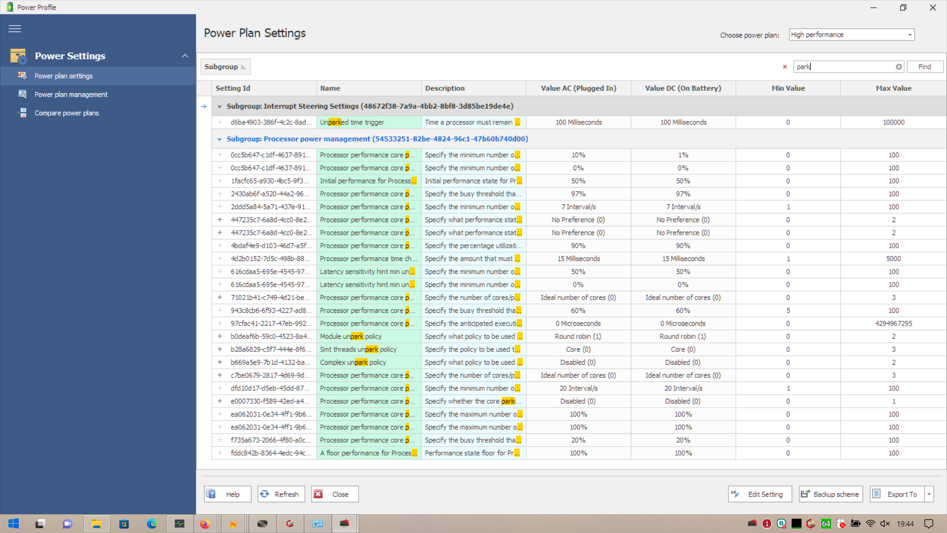947x533 pixels.
Task: Sort by the Setting Id column header
Action: pyautogui.click(x=264, y=88)
